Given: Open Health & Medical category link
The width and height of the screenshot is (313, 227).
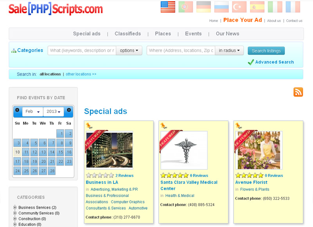Looking at the screenshot, I should tap(180, 196).
